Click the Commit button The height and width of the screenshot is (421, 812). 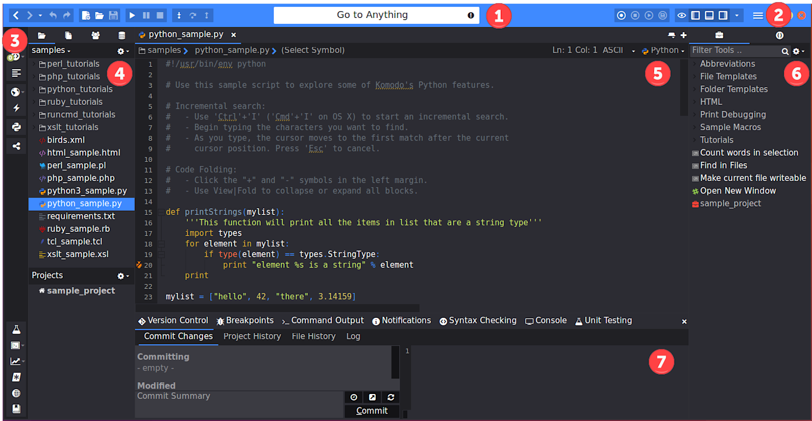(371, 410)
